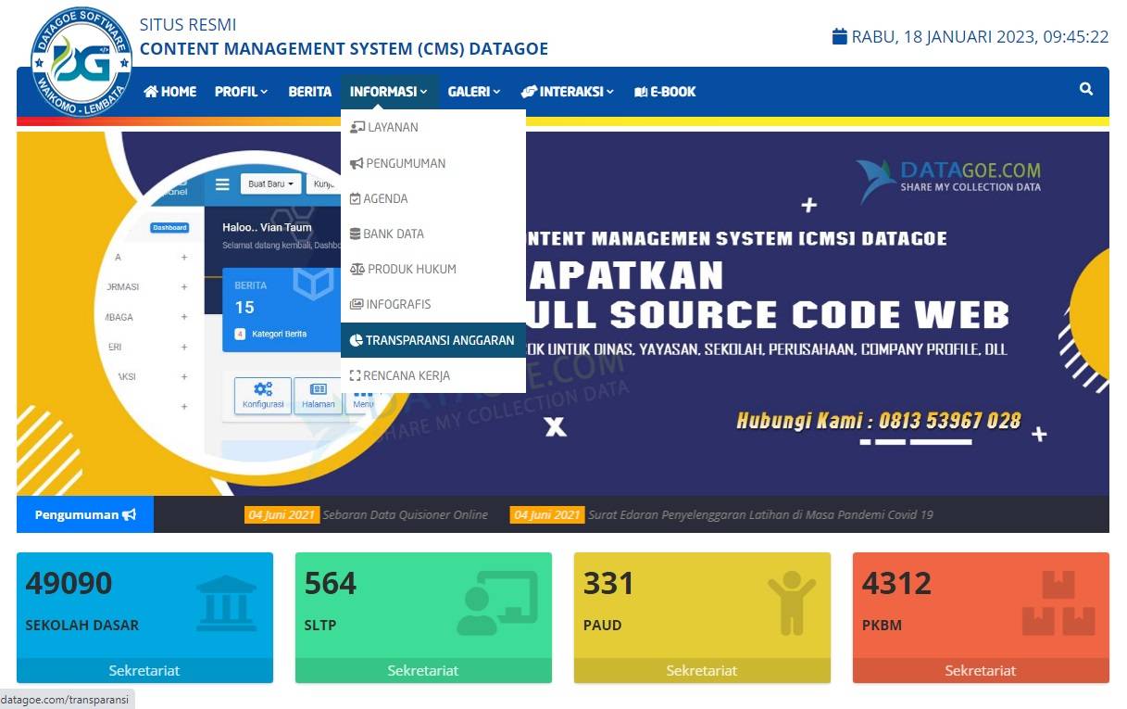Click the calendar-check icon beside AGENDA
This screenshot has height=709, width=1127.
pos(356,198)
